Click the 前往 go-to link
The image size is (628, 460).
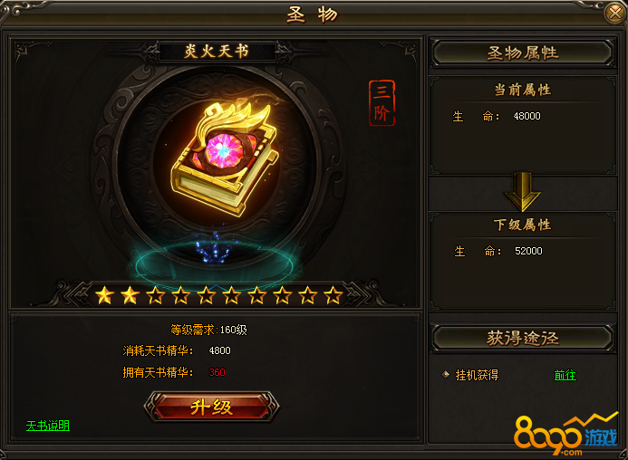coord(565,375)
